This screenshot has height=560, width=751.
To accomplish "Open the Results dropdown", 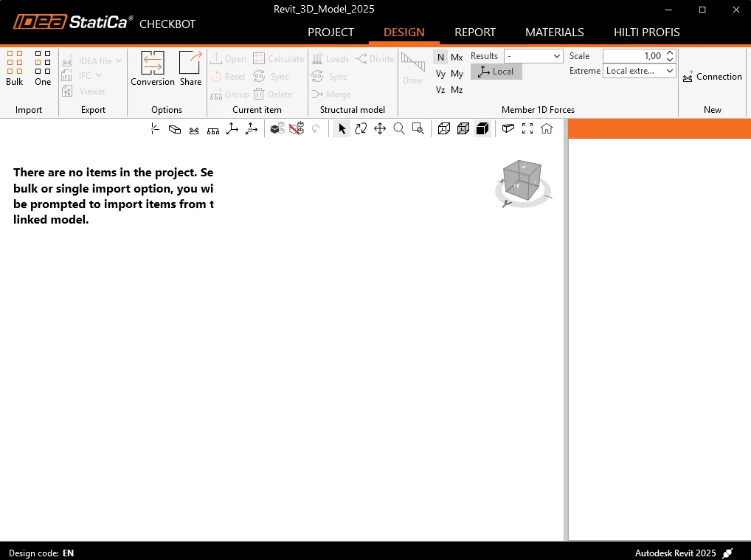I will pos(533,56).
